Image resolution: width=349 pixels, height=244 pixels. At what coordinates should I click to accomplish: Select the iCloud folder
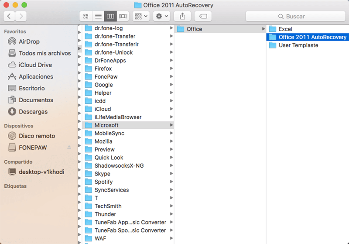tap(128, 109)
